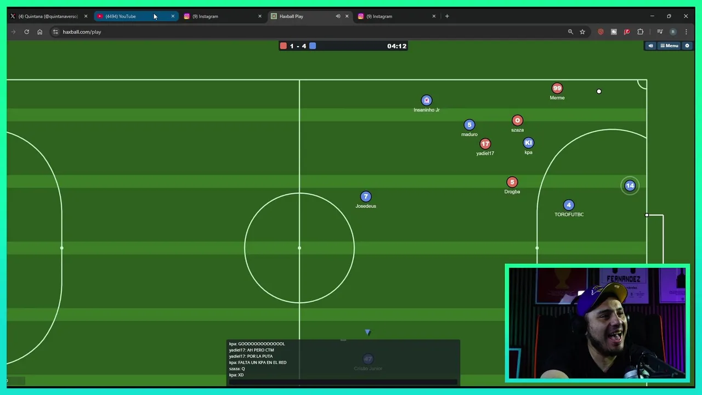Click chat message 'kpa: GOOOOOOOOOOOOOOL'

point(257,344)
